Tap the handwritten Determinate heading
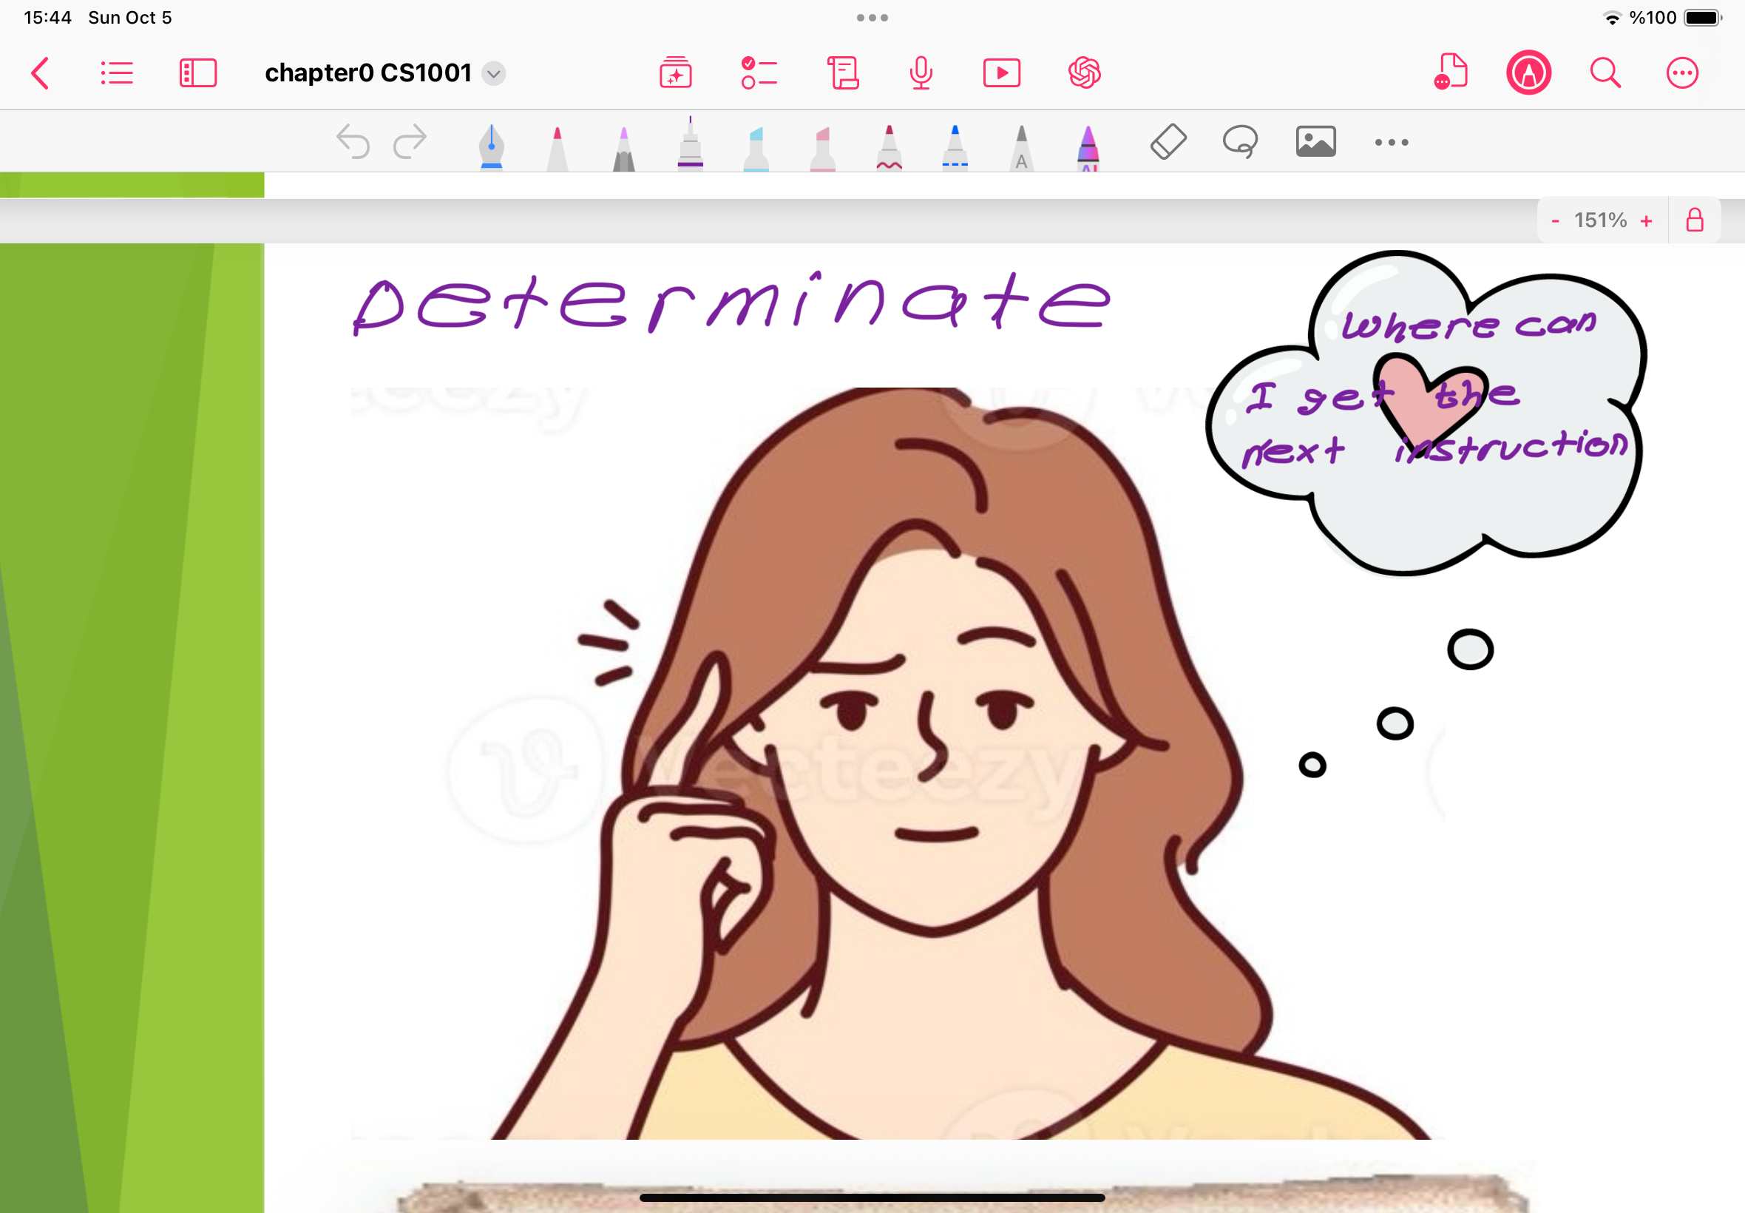1745x1213 pixels. [731, 303]
